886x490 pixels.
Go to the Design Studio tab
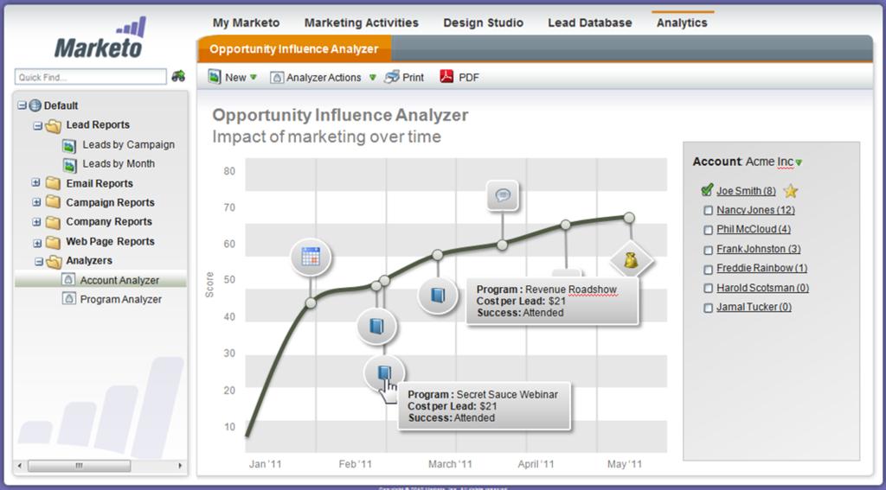483,23
